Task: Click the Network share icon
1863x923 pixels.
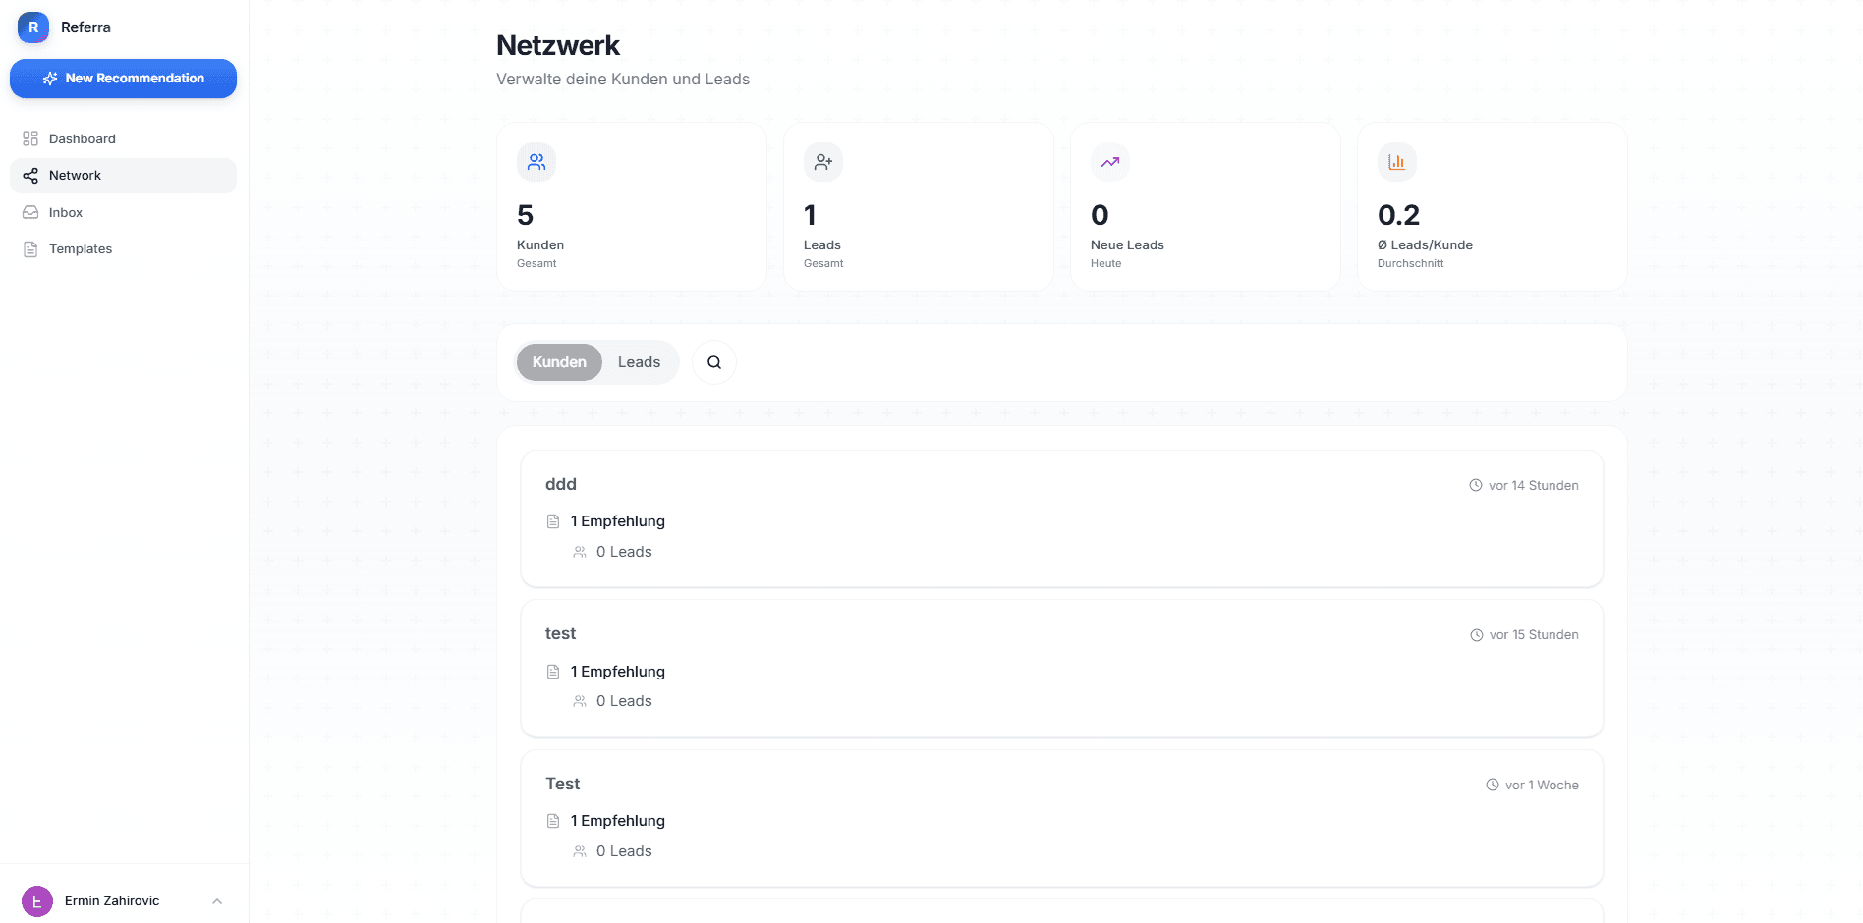Action: (30, 176)
